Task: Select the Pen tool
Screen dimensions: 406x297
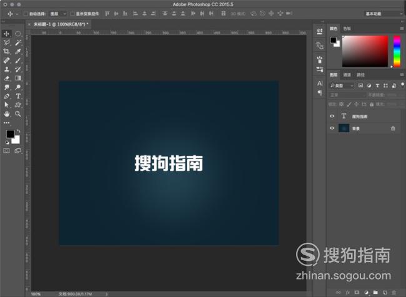Action: click(7, 96)
